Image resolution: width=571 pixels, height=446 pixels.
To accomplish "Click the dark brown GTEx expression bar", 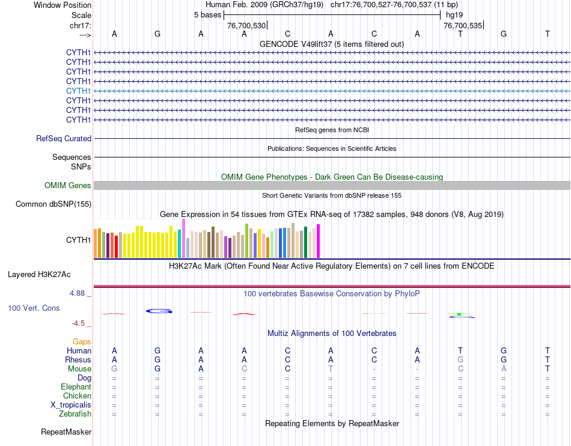I will pyautogui.click(x=213, y=242).
